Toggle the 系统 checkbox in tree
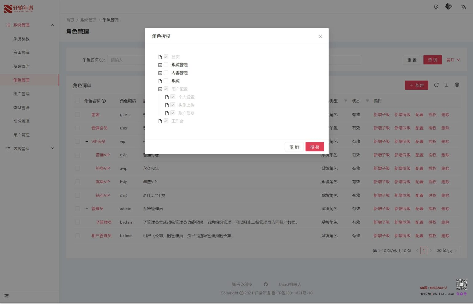Screen dimensions: 473x304 166,81
